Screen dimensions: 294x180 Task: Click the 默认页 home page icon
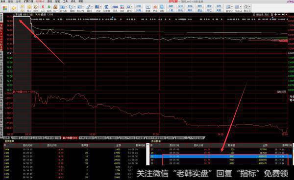point(246,7)
